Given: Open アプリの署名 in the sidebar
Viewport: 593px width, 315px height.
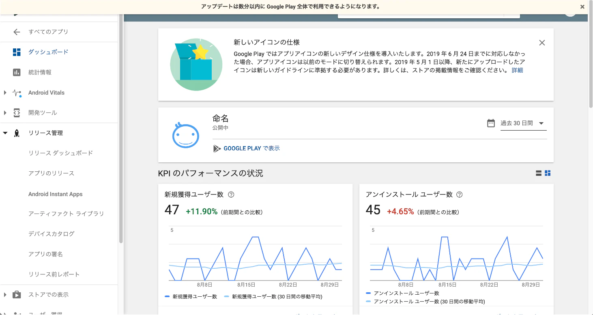Looking at the screenshot, I should pos(45,254).
